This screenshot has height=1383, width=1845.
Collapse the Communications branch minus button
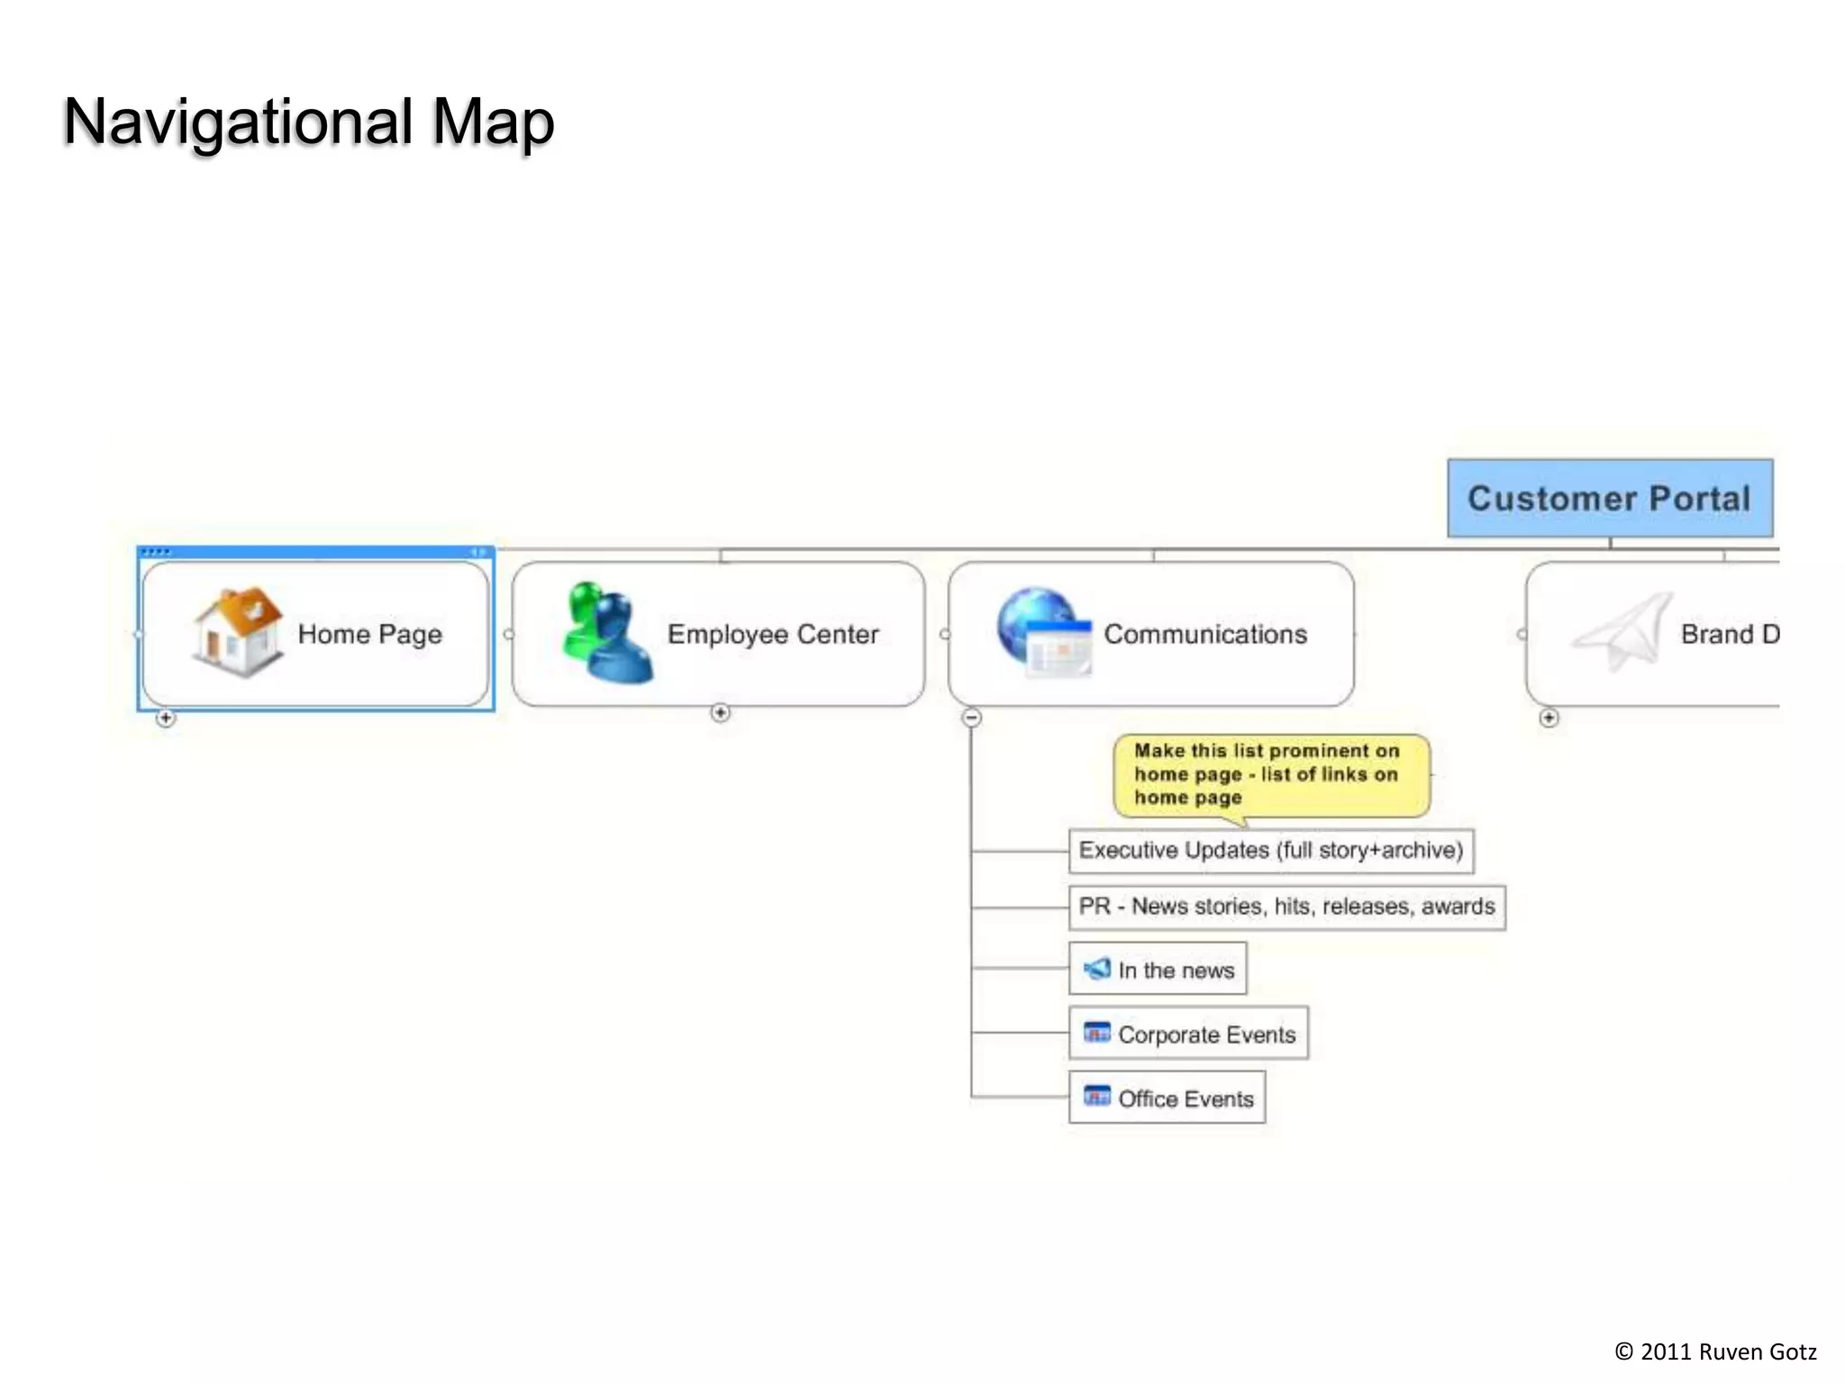(971, 718)
